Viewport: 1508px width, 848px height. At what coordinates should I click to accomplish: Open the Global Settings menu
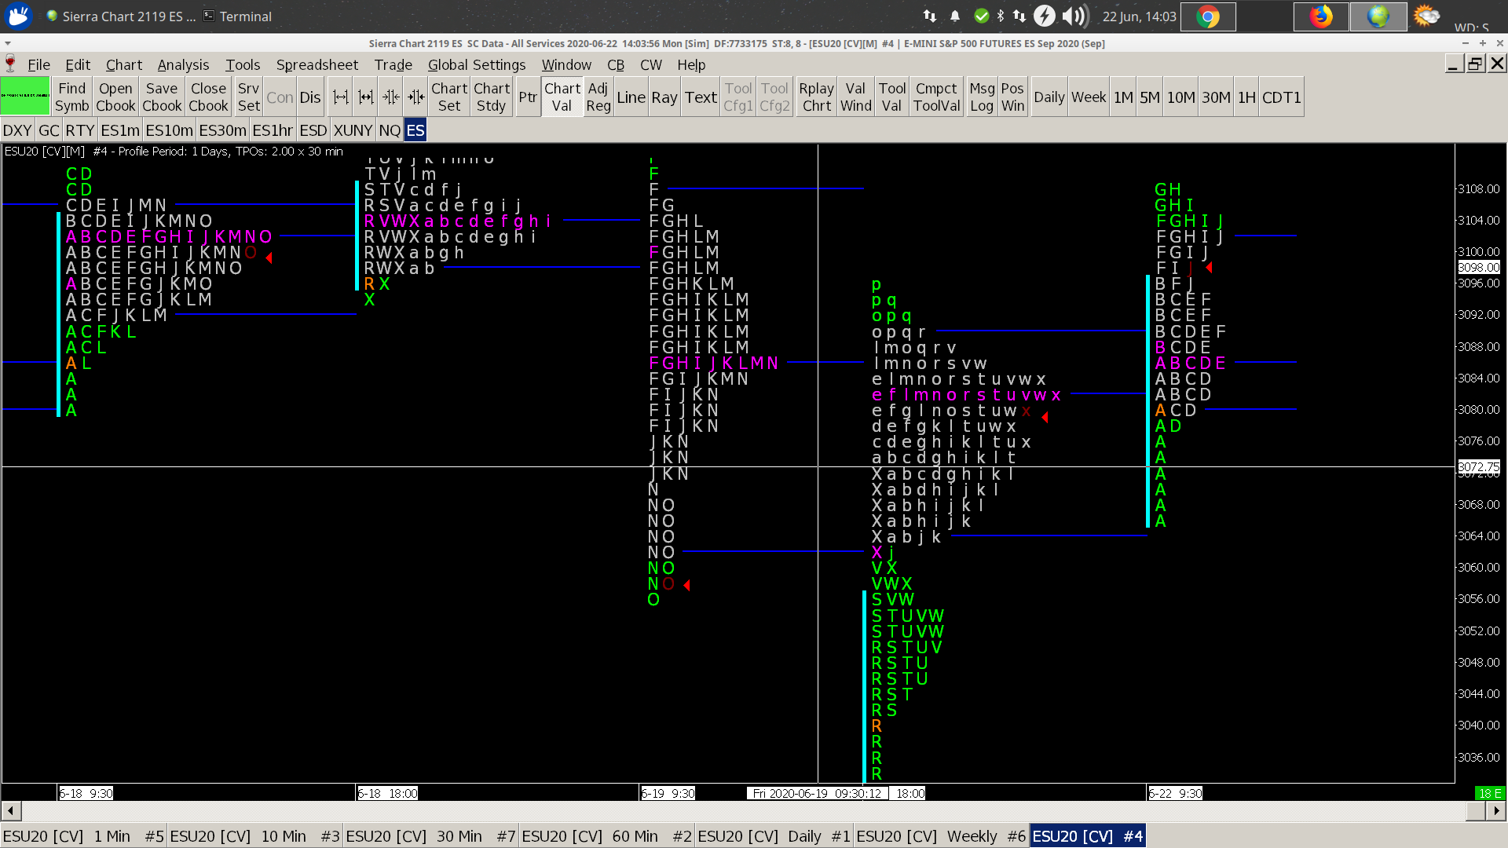pyautogui.click(x=476, y=64)
